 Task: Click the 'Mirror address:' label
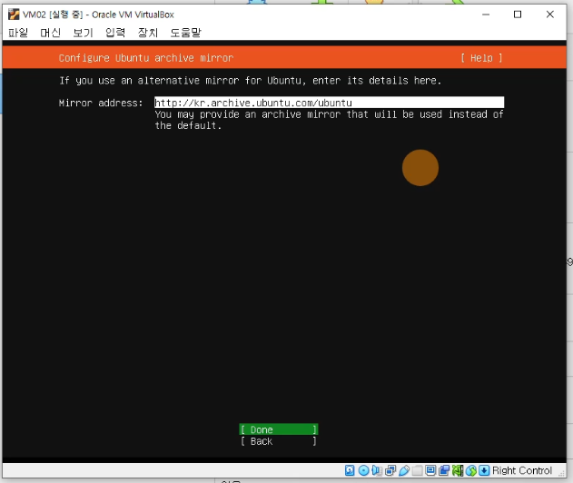pyautogui.click(x=101, y=103)
